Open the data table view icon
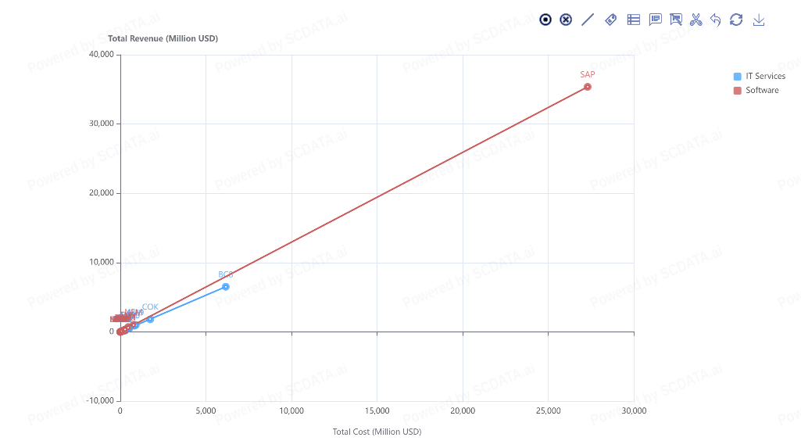 tap(634, 20)
